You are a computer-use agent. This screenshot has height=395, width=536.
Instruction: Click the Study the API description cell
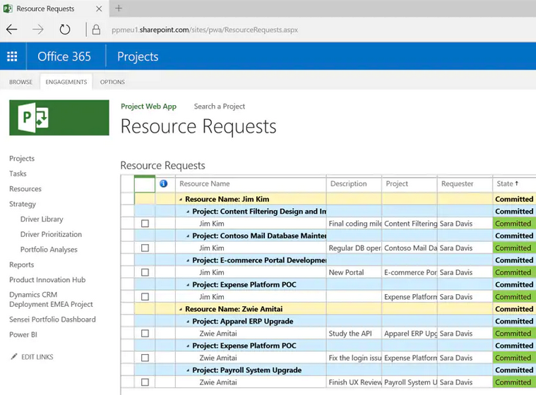[354, 333]
